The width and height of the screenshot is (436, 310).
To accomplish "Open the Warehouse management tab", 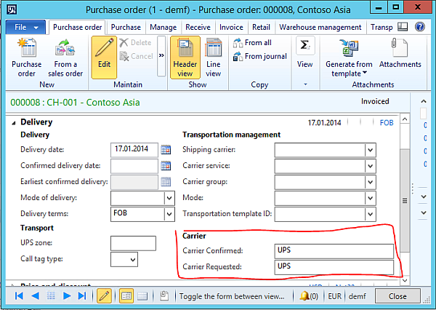I will (x=320, y=27).
